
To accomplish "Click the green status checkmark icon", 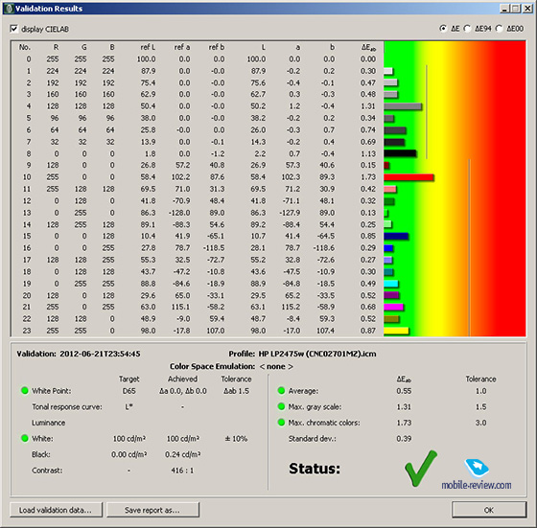I will tap(421, 469).
